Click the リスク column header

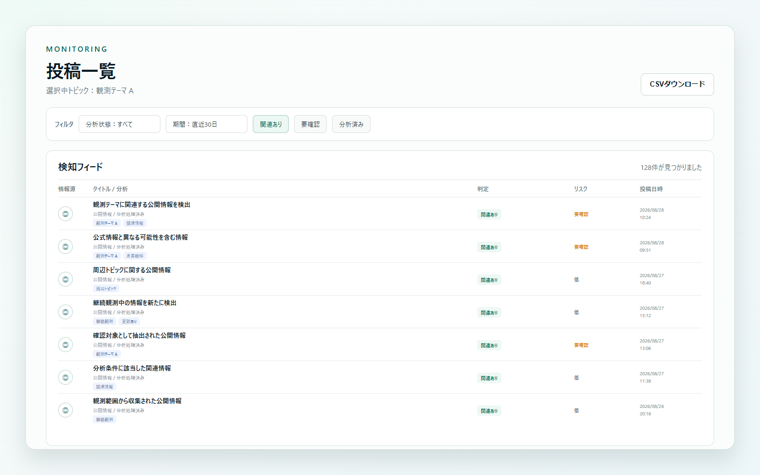(x=581, y=189)
